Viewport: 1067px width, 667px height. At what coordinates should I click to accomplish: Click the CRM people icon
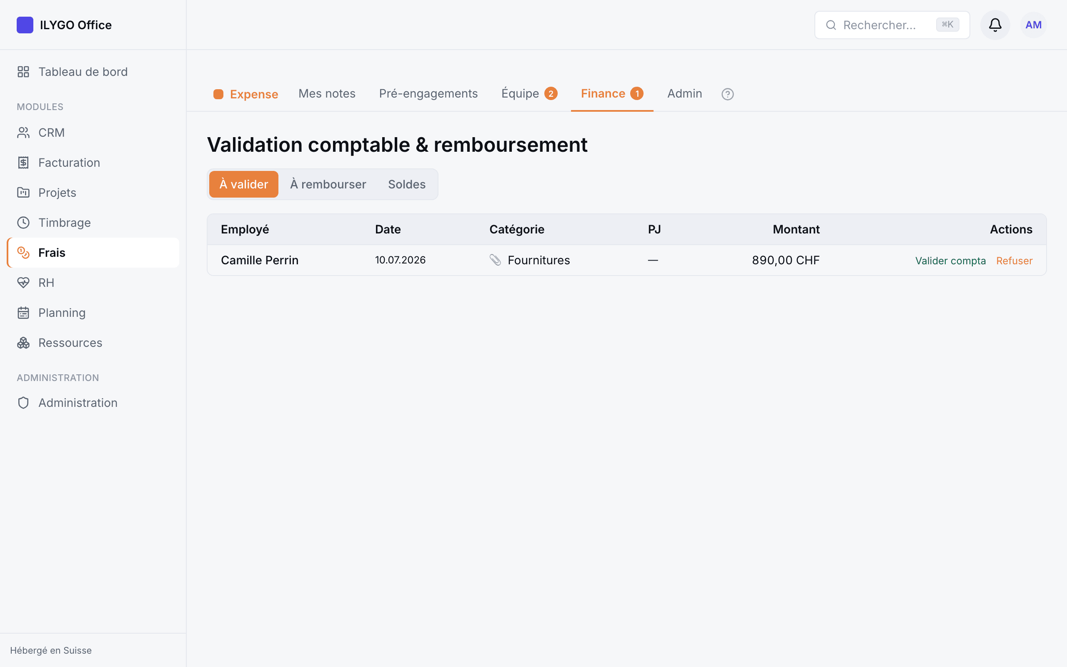coord(23,132)
